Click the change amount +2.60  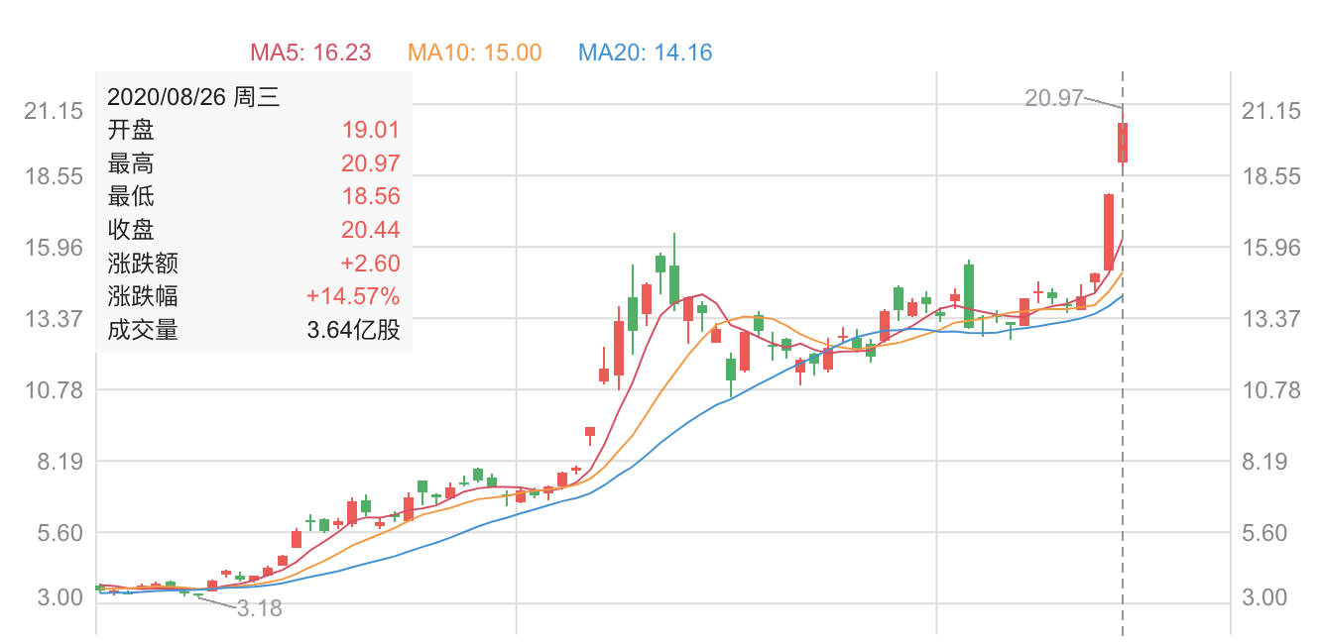[370, 264]
